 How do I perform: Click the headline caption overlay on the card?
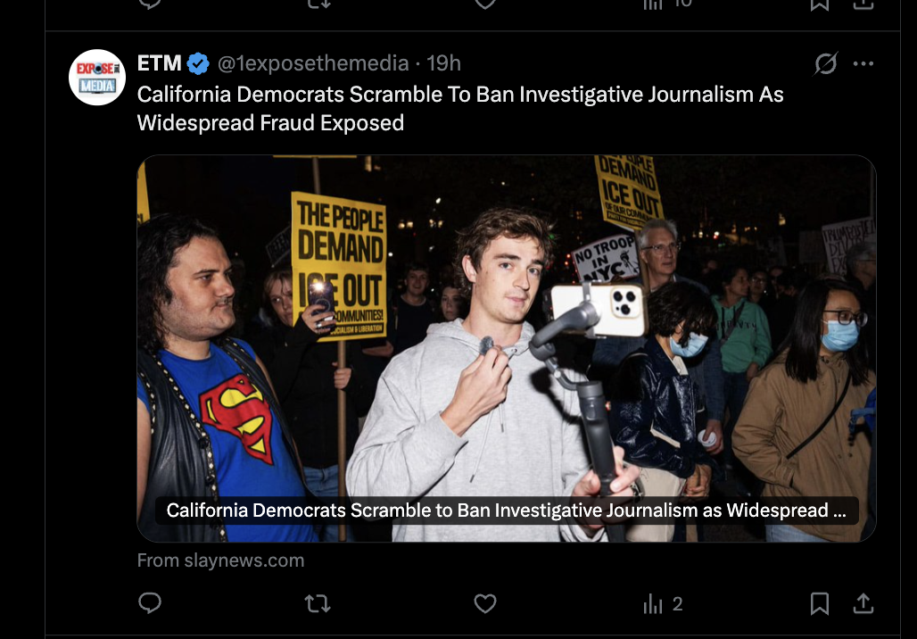[506, 510]
